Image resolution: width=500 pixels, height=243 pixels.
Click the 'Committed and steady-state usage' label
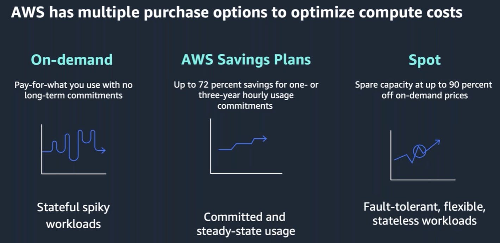[245, 224]
